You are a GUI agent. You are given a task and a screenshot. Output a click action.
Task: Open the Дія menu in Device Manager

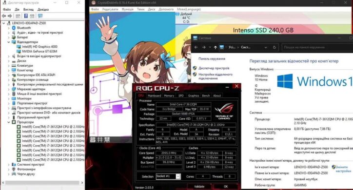[x=17, y=9]
